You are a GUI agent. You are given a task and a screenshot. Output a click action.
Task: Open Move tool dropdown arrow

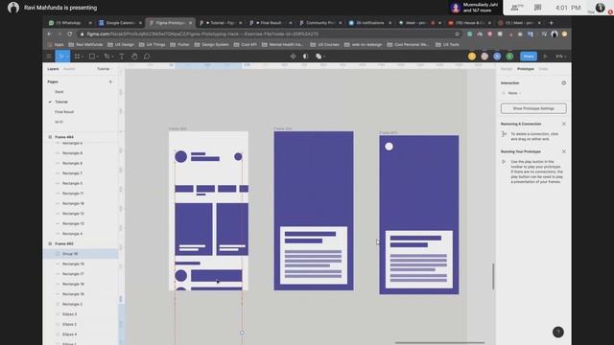(x=67, y=57)
